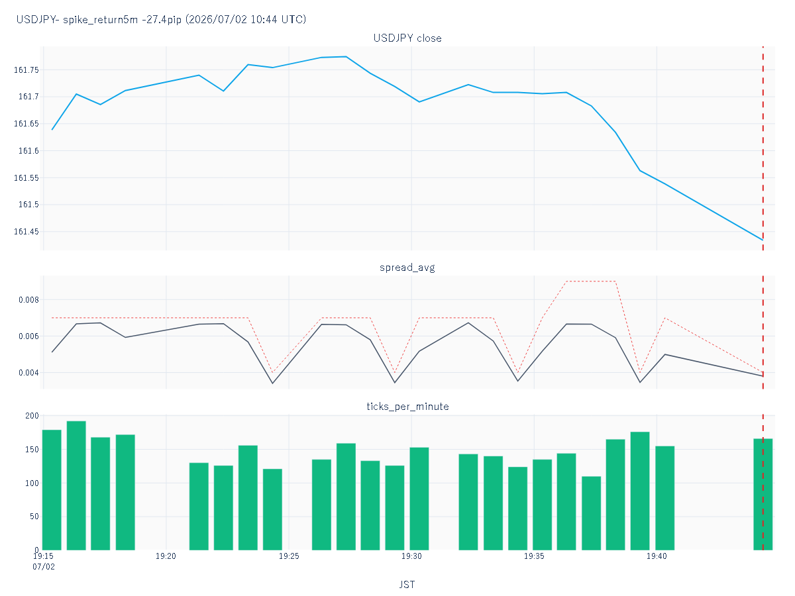Screen dimensions: 795x596
Task: Click the 19:40 x-axis tick label
Action: [x=657, y=557]
